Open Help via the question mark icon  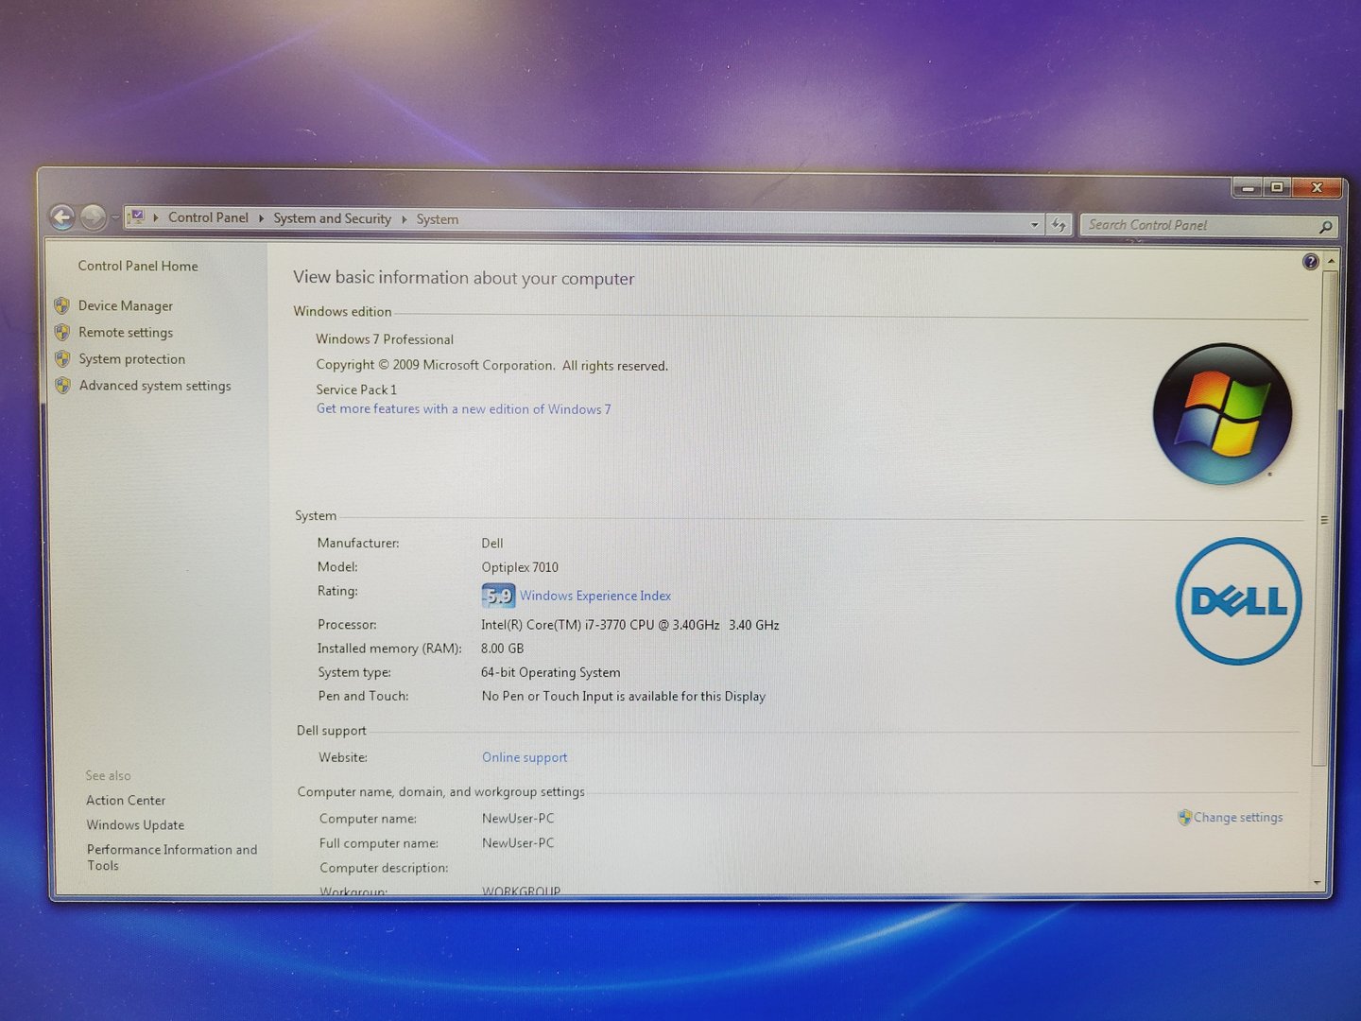(1311, 262)
